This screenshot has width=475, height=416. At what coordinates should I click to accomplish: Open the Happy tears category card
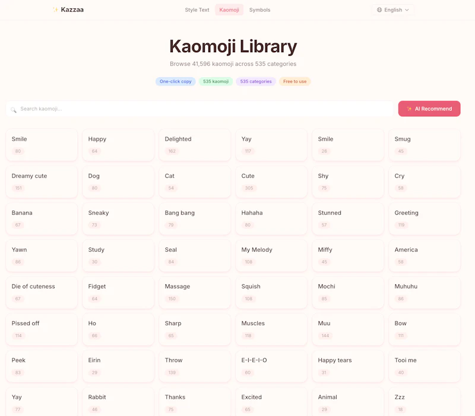click(x=348, y=366)
